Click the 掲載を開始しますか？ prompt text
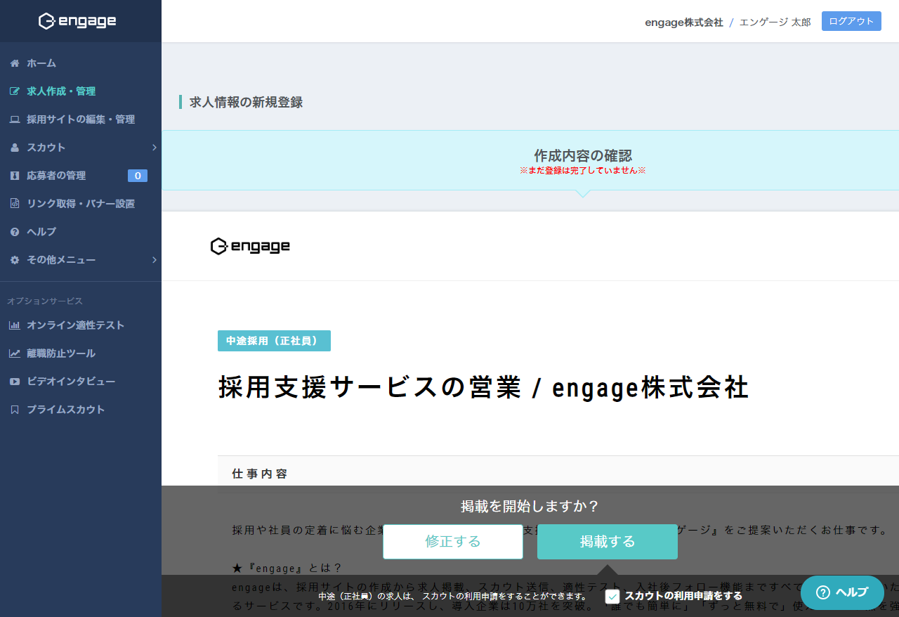Screen dimensions: 899x617 click(530, 506)
